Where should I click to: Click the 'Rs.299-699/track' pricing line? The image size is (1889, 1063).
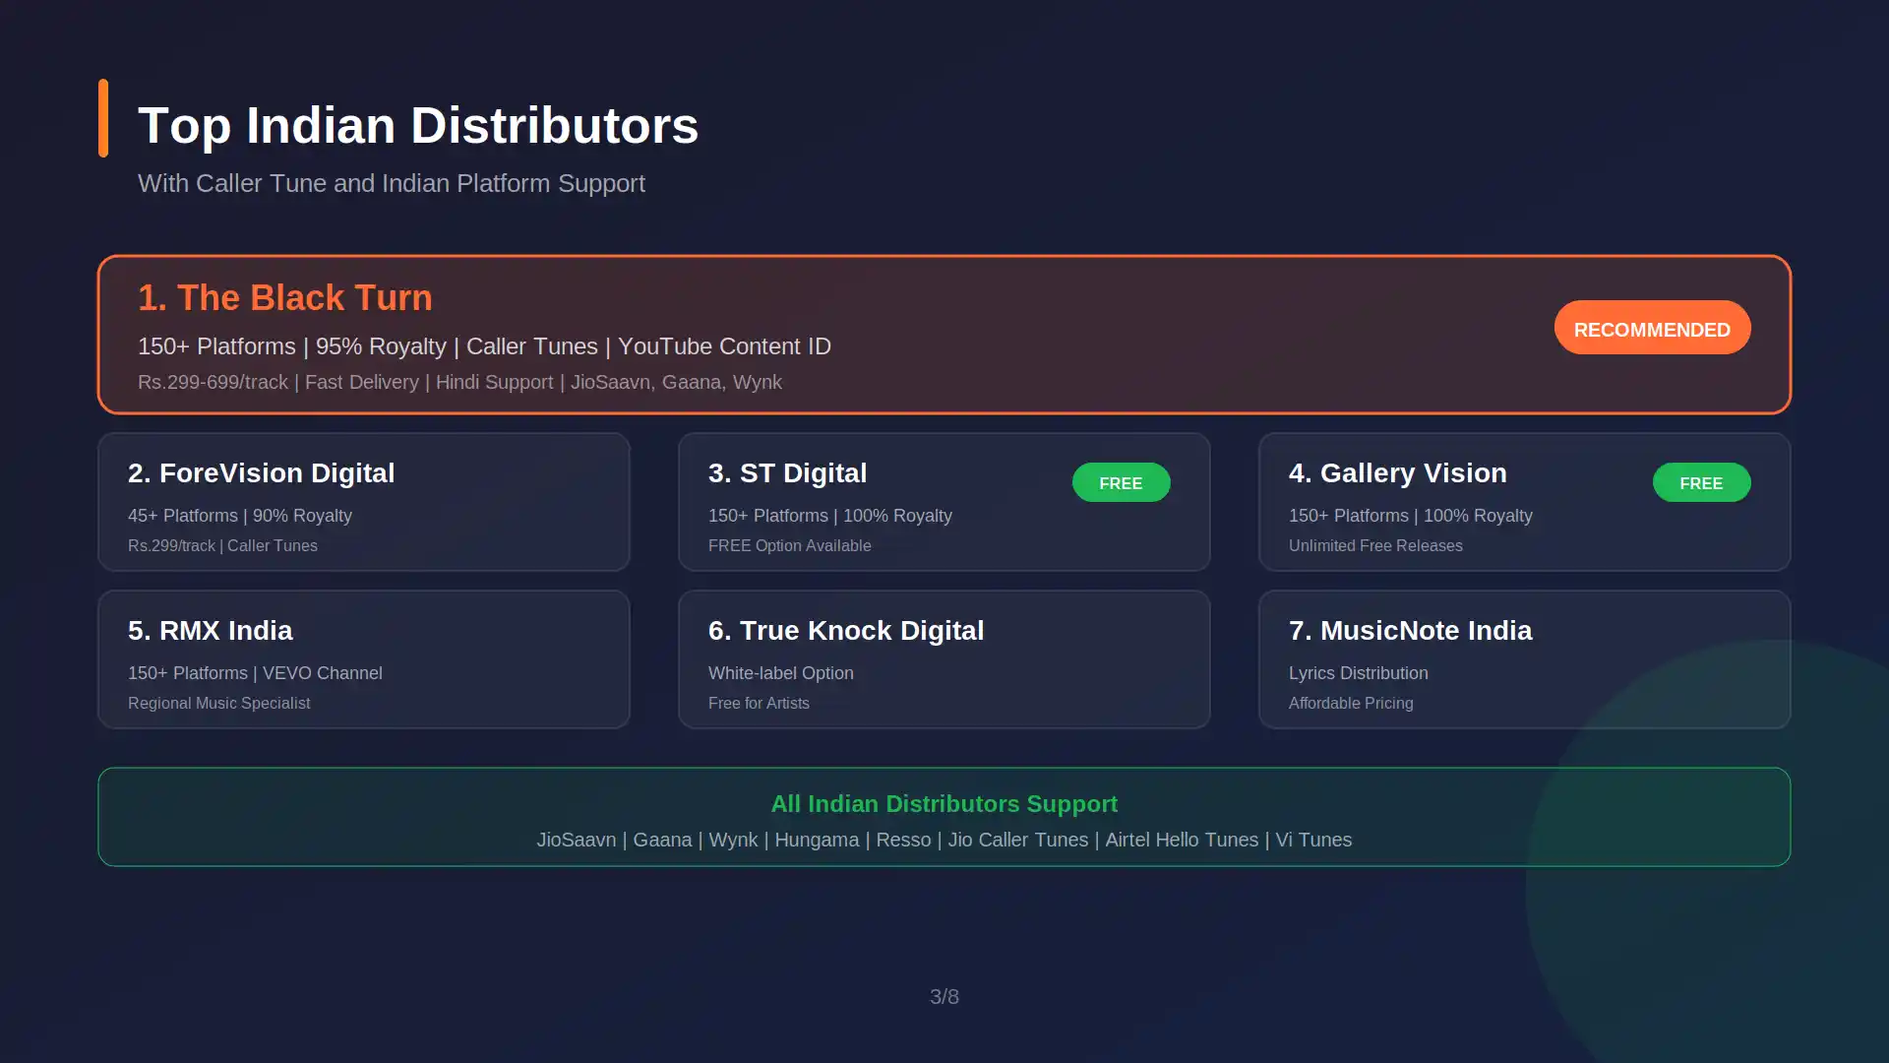[x=459, y=382]
